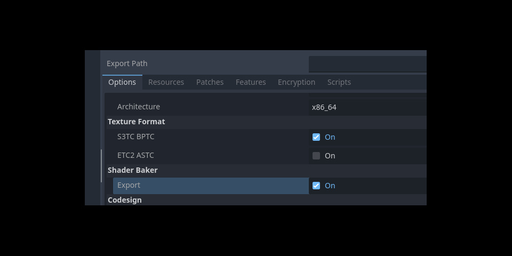
Task: Go to the Features tab
Action: click(251, 82)
